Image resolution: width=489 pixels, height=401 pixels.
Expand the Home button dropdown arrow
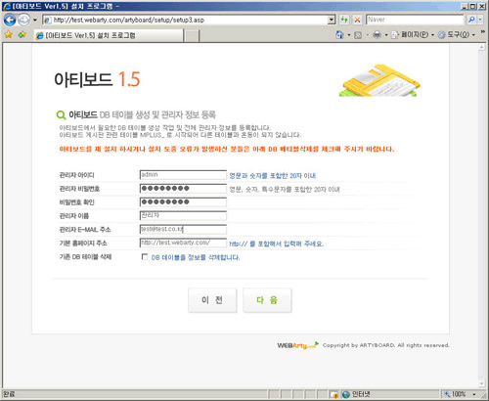[x=349, y=35]
